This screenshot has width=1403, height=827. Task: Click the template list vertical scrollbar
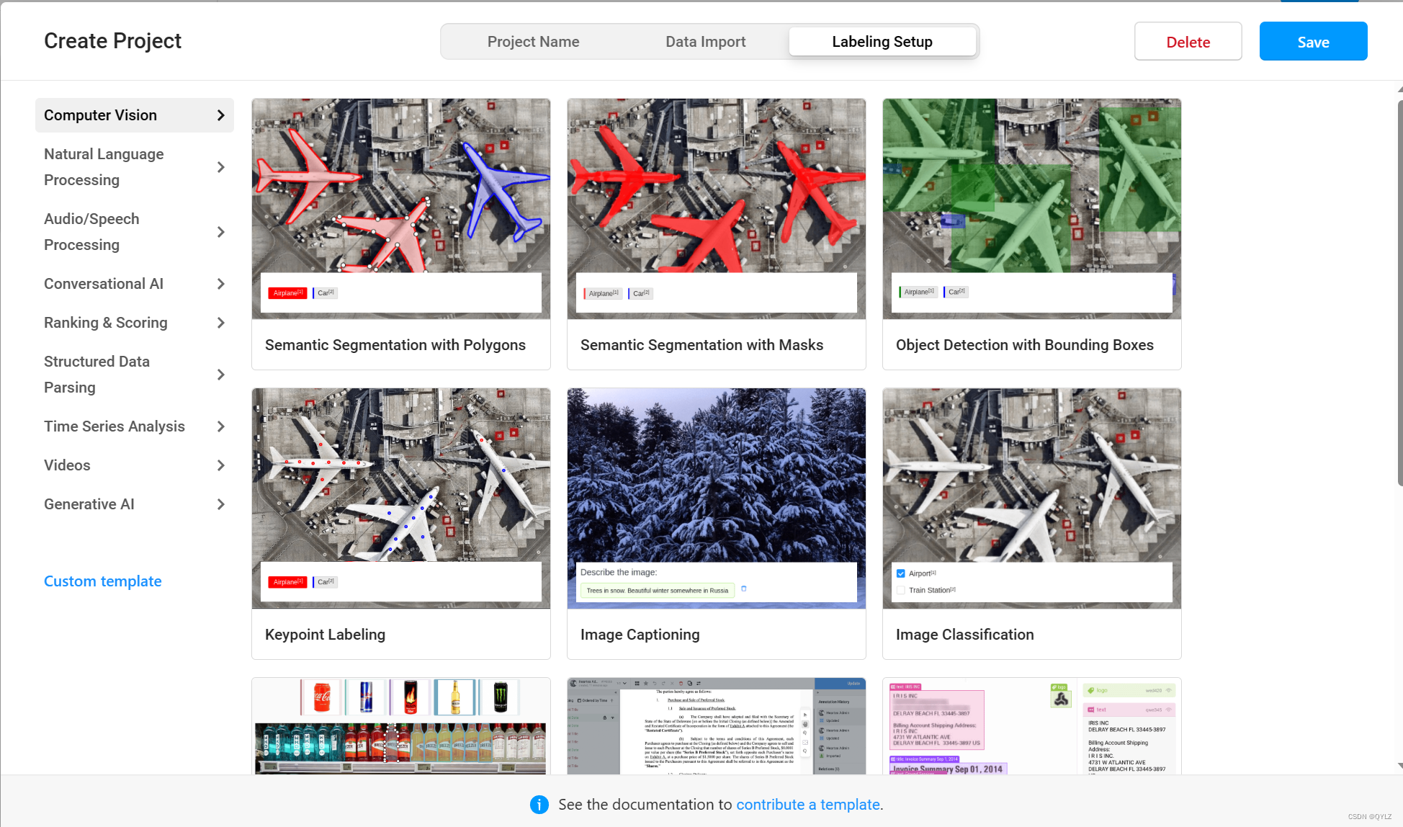[x=1399, y=294]
